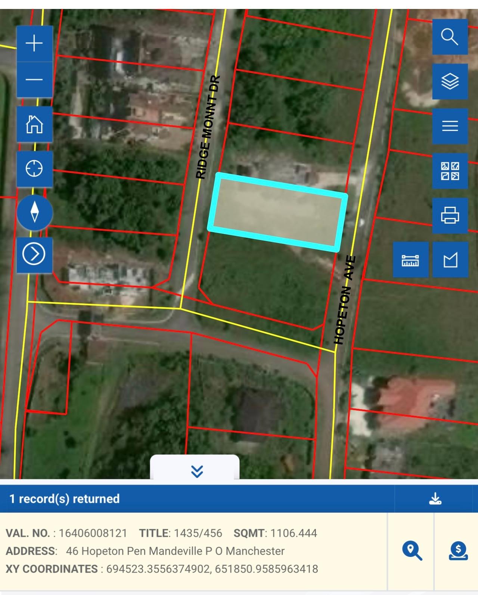Click the 1 record(s) returned header
This screenshot has height=595, width=478.
(64, 499)
